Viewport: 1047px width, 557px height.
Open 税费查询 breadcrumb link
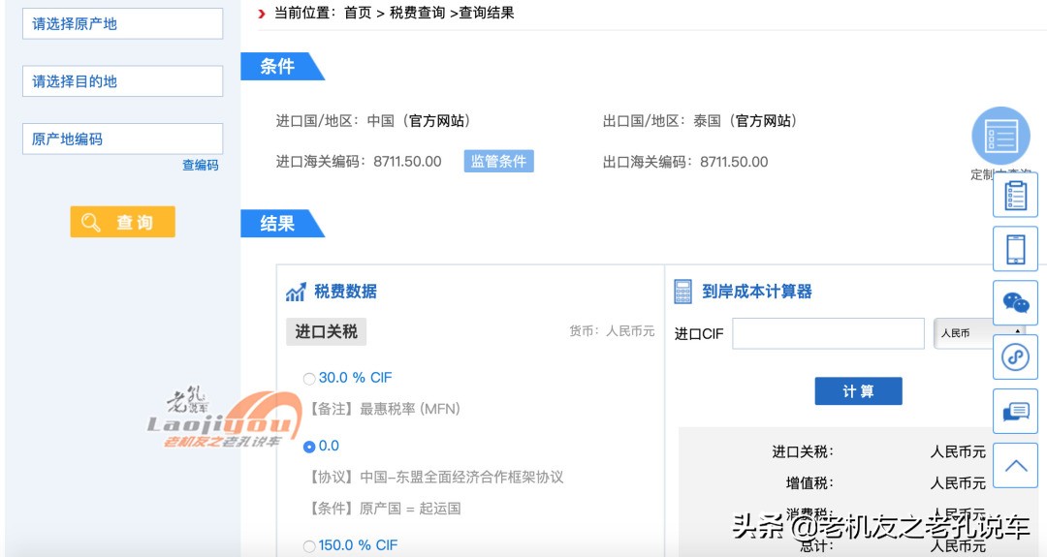[417, 13]
